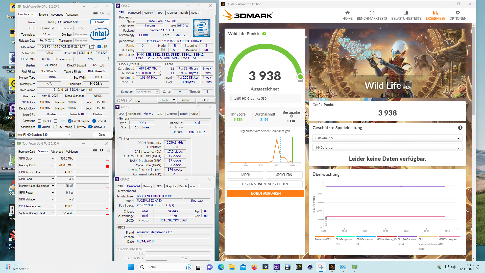485x273 pixels.
Task: Switch to Advanced tab in top GPU-Z
Action: click(x=57, y=15)
